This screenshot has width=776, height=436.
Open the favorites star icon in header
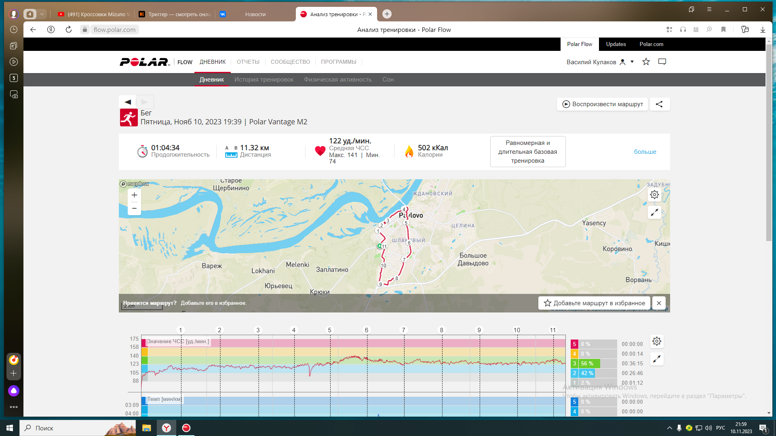tap(646, 62)
